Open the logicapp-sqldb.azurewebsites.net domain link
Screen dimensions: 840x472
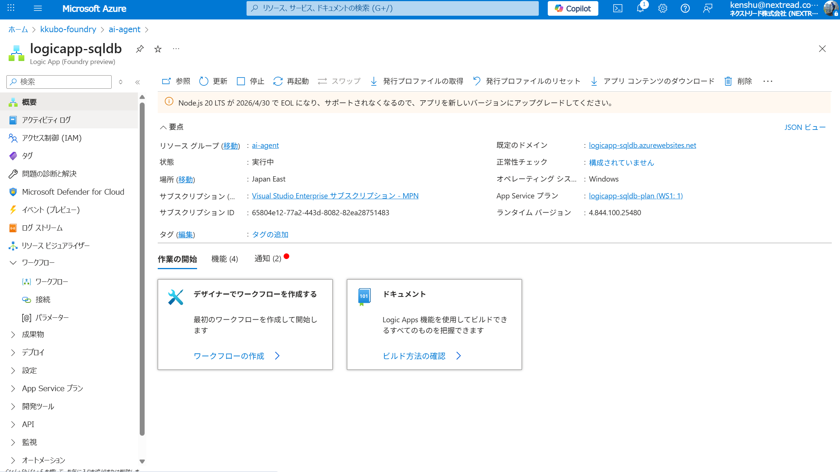[642, 145]
